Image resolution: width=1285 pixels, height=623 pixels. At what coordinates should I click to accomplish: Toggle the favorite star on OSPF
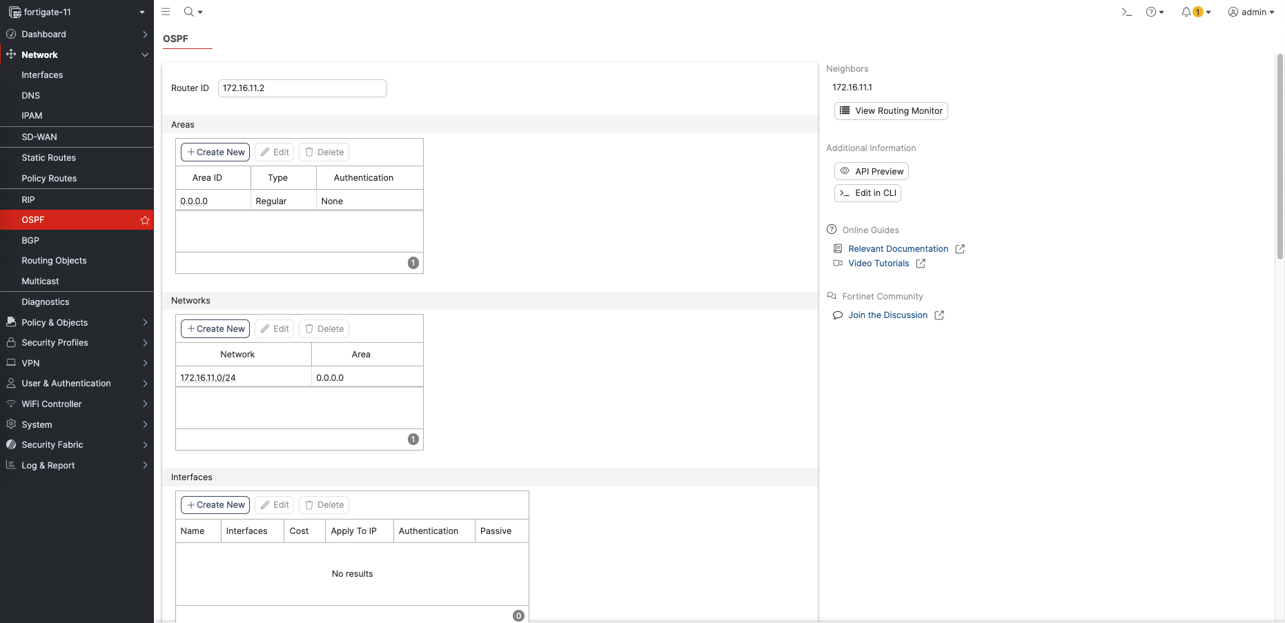[x=145, y=220]
